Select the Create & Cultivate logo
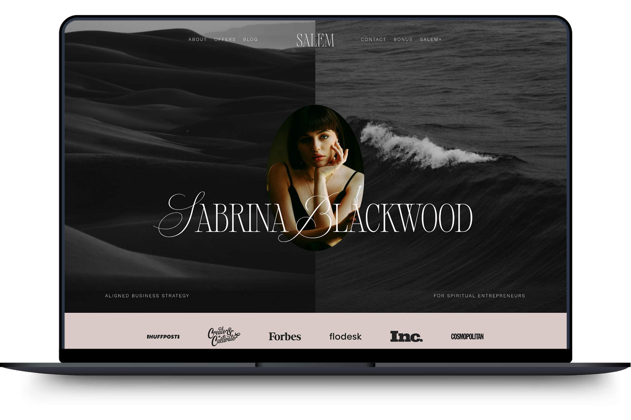631x420 pixels. [225, 336]
